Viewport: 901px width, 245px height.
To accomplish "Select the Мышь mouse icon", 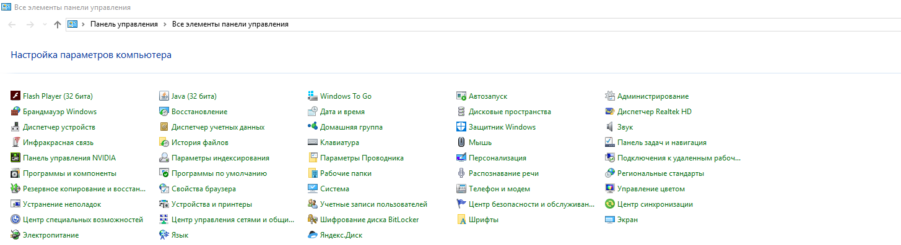I will coord(461,142).
